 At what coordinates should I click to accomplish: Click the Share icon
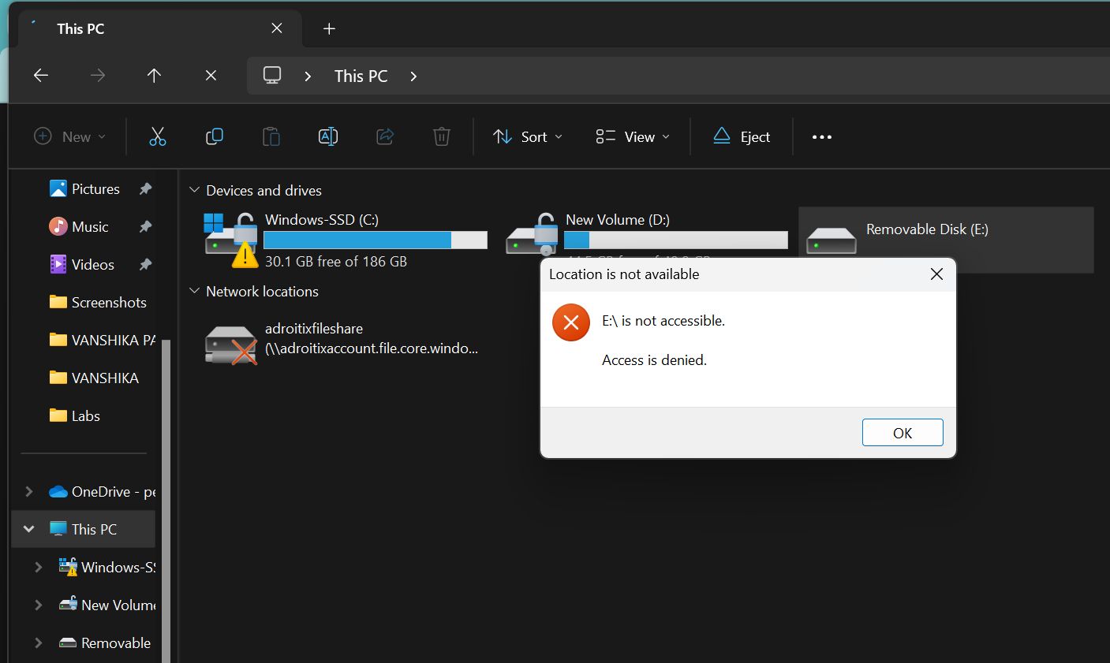pos(384,136)
